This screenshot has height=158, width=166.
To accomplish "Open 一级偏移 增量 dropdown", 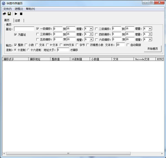I will click(x=91, y=29).
